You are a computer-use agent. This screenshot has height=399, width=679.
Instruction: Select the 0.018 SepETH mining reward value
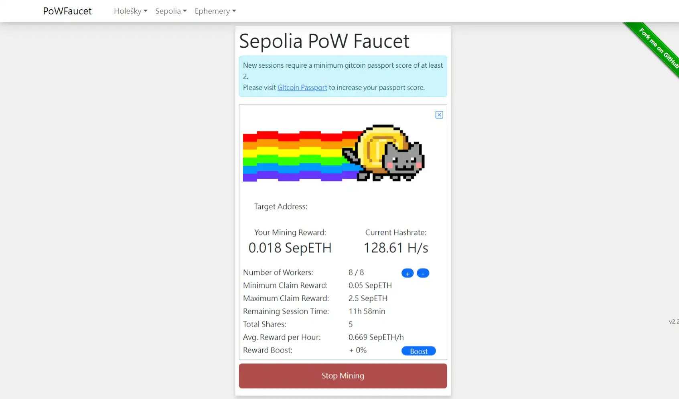coord(290,248)
